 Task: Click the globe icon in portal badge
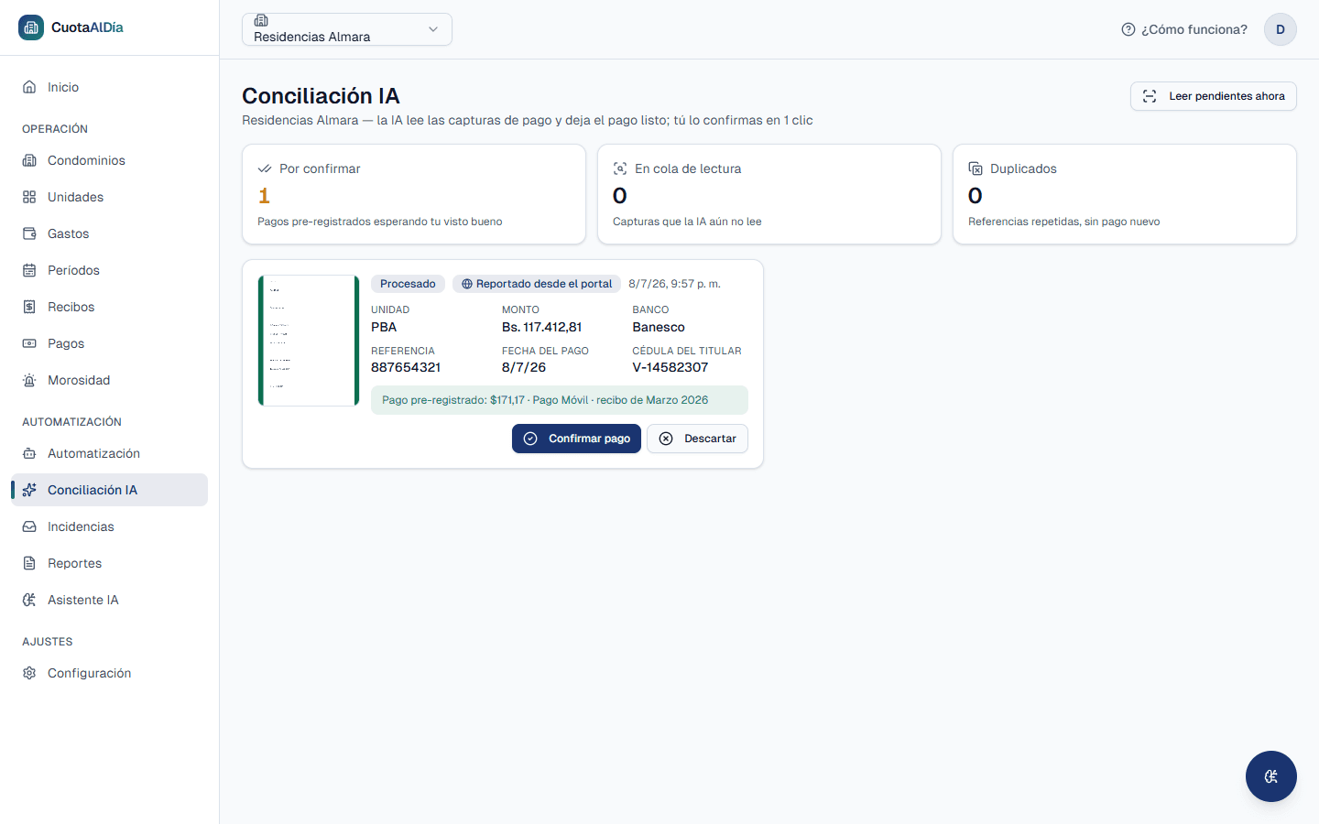tap(467, 284)
